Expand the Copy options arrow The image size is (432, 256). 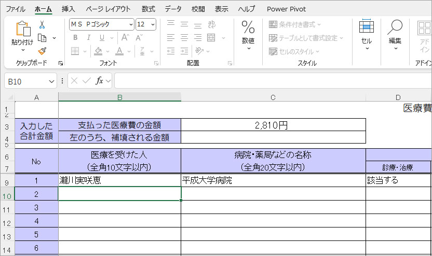(x=55, y=38)
